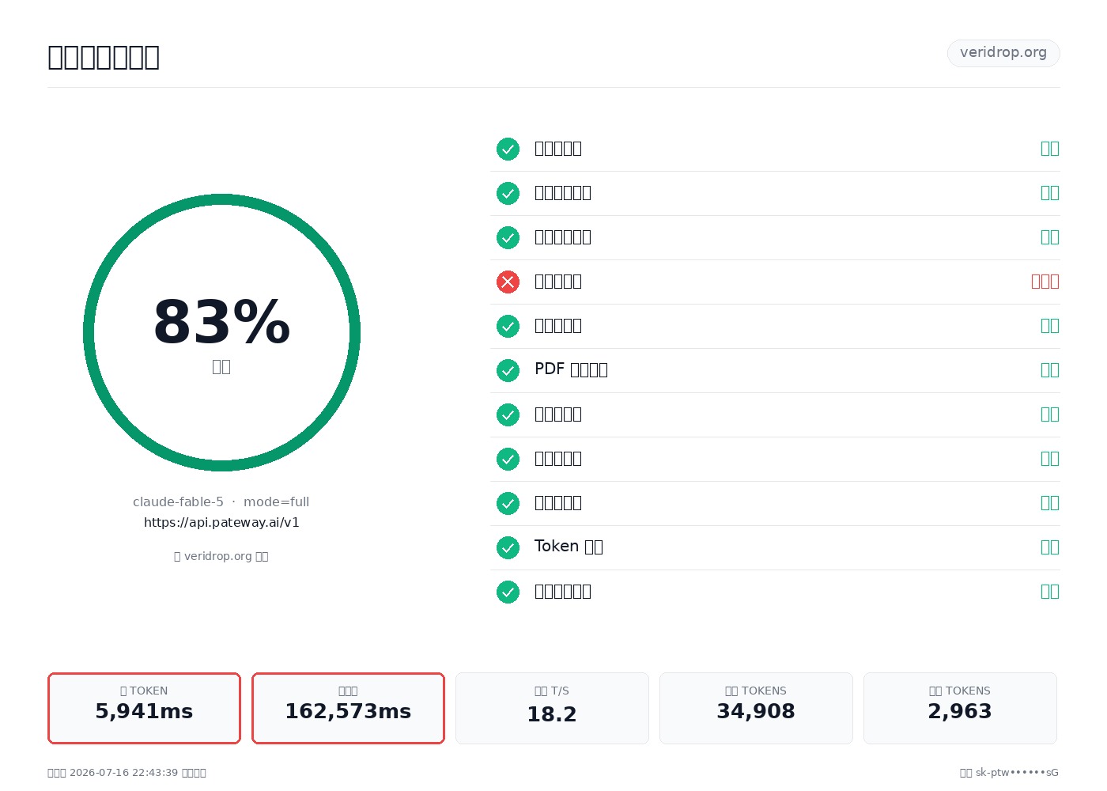Click the green check directly below the red X
This screenshot has height=791, width=1107.
point(508,326)
